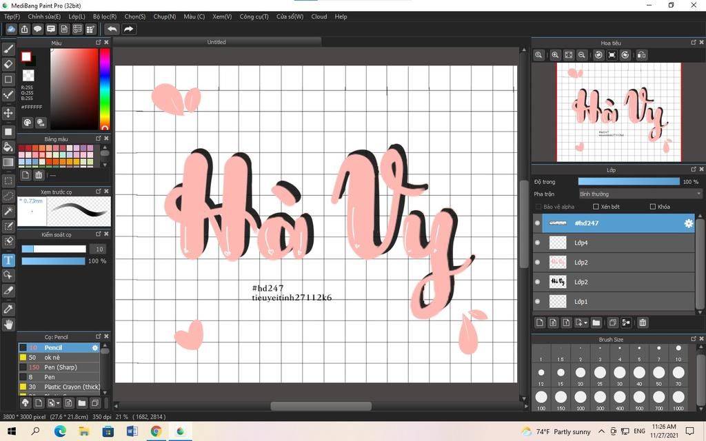Image resolution: width=706 pixels, height=441 pixels.
Task: Undock the Lớp layers panel
Action: click(x=693, y=170)
